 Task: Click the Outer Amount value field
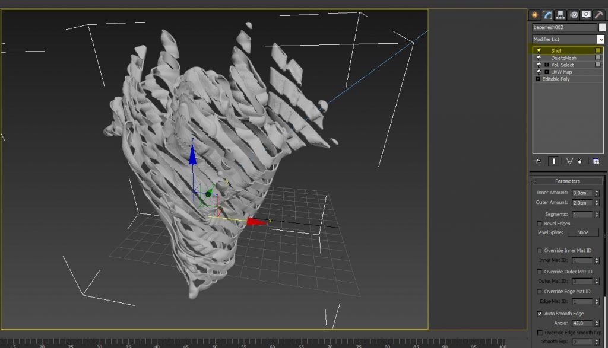tap(581, 203)
